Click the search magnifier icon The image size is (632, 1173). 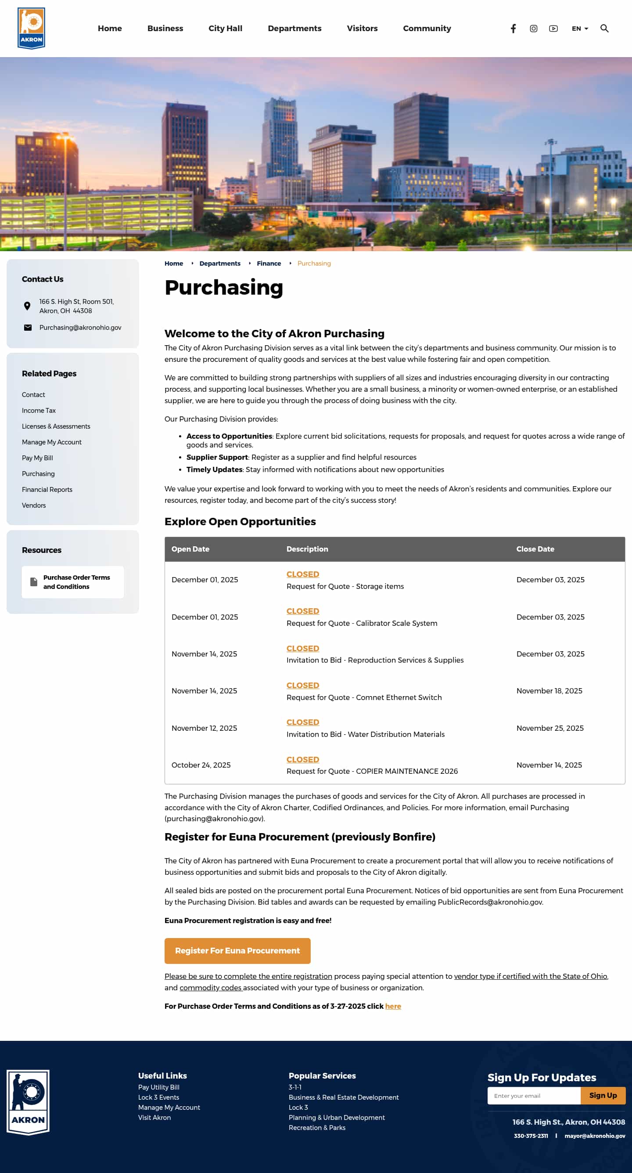click(x=604, y=29)
